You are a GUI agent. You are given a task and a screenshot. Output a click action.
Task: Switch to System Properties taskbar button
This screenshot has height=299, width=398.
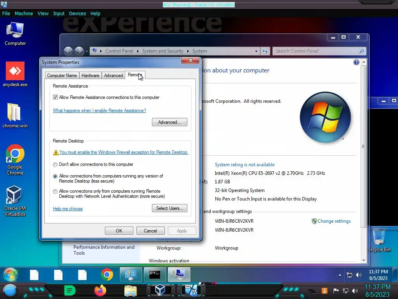pos(179,274)
